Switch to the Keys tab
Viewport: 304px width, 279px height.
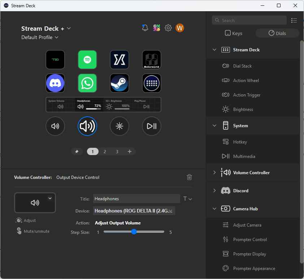pyautogui.click(x=234, y=33)
